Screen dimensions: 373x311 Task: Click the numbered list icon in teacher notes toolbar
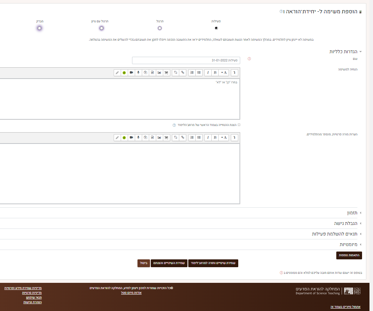pos(192,137)
